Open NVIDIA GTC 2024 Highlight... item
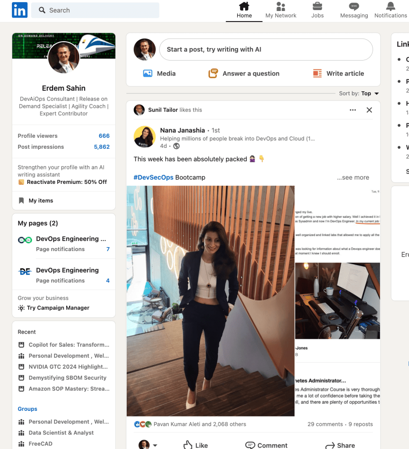Viewport: 409px width, 449px height. (x=68, y=367)
